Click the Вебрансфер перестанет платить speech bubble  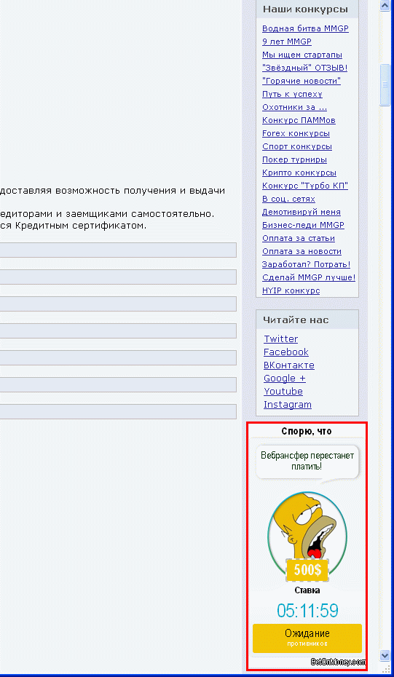click(x=307, y=461)
